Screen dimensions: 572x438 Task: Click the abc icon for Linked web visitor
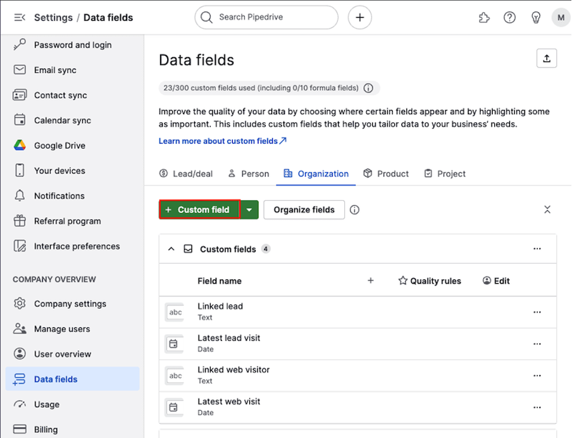point(175,375)
